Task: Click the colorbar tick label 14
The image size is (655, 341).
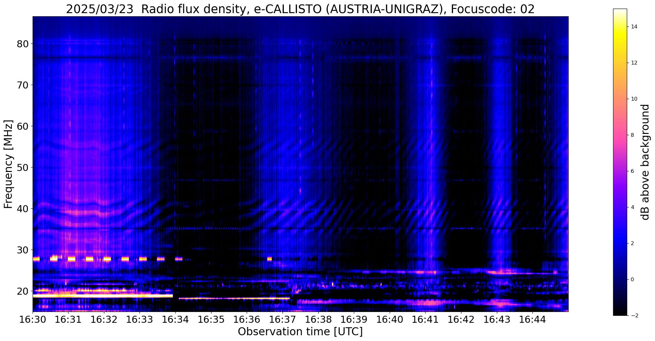Action: tap(634, 27)
